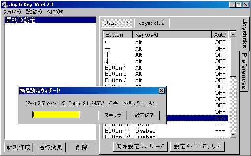251x156 pixels.
Task: Click the 名称変更 button
Action: tap(51, 147)
